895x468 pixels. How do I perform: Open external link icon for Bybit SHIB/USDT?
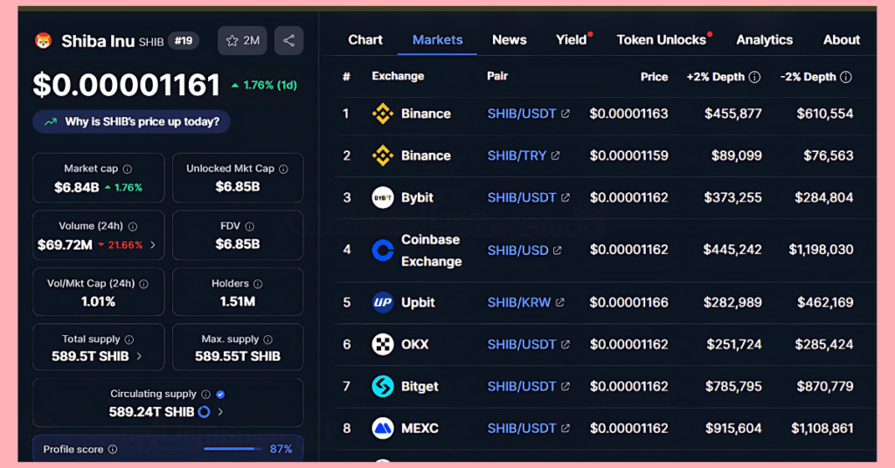pyautogui.click(x=565, y=197)
